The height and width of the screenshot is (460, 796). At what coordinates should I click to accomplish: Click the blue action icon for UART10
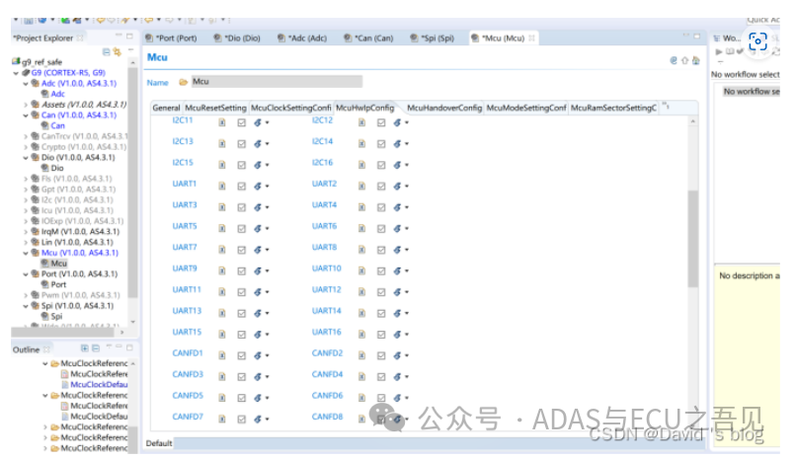pyautogui.click(x=397, y=270)
